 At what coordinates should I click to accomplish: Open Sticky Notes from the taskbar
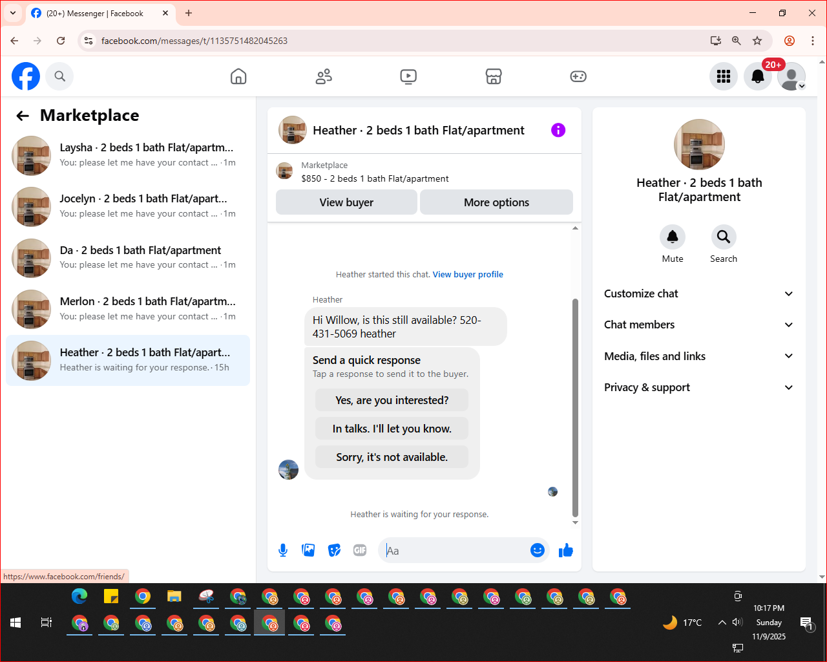click(x=111, y=596)
